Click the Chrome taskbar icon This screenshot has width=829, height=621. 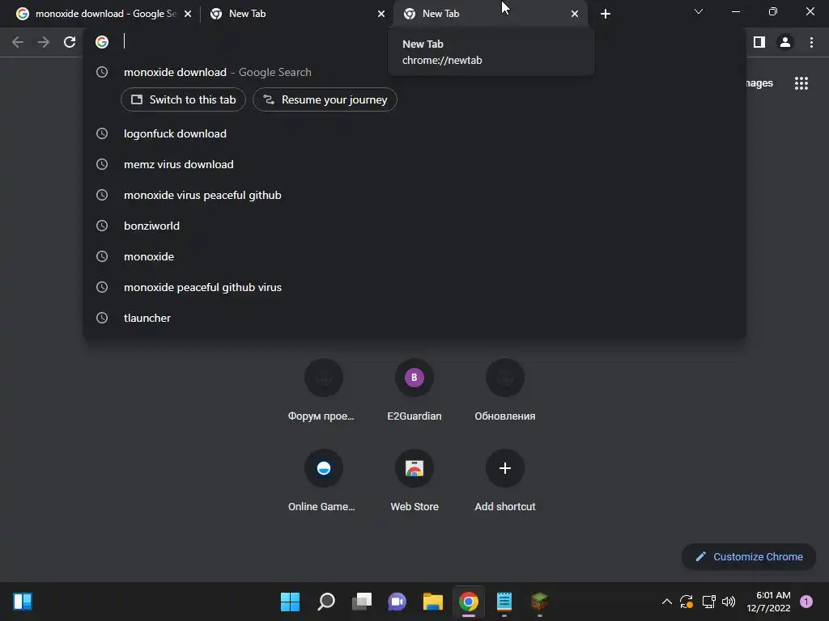point(469,602)
